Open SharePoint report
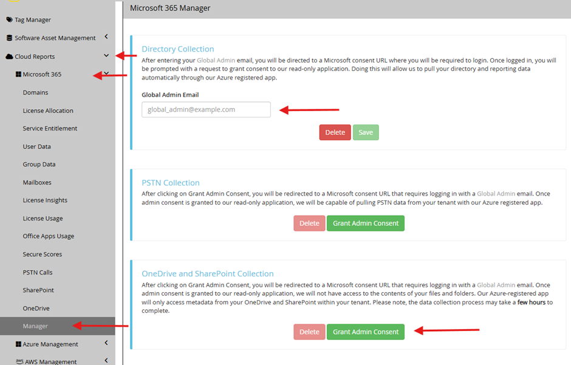This screenshot has height=365, width=571. point(38,290)
